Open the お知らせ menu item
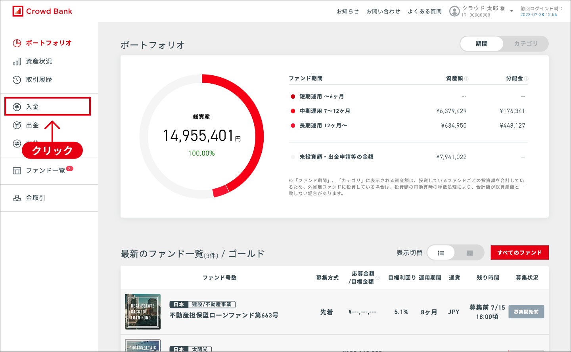 (x=347, y=11)
